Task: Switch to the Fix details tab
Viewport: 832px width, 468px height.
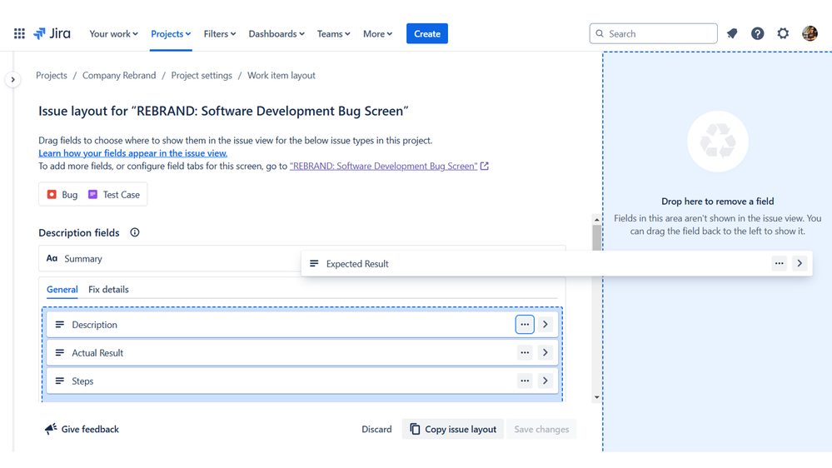Action: 108,290
